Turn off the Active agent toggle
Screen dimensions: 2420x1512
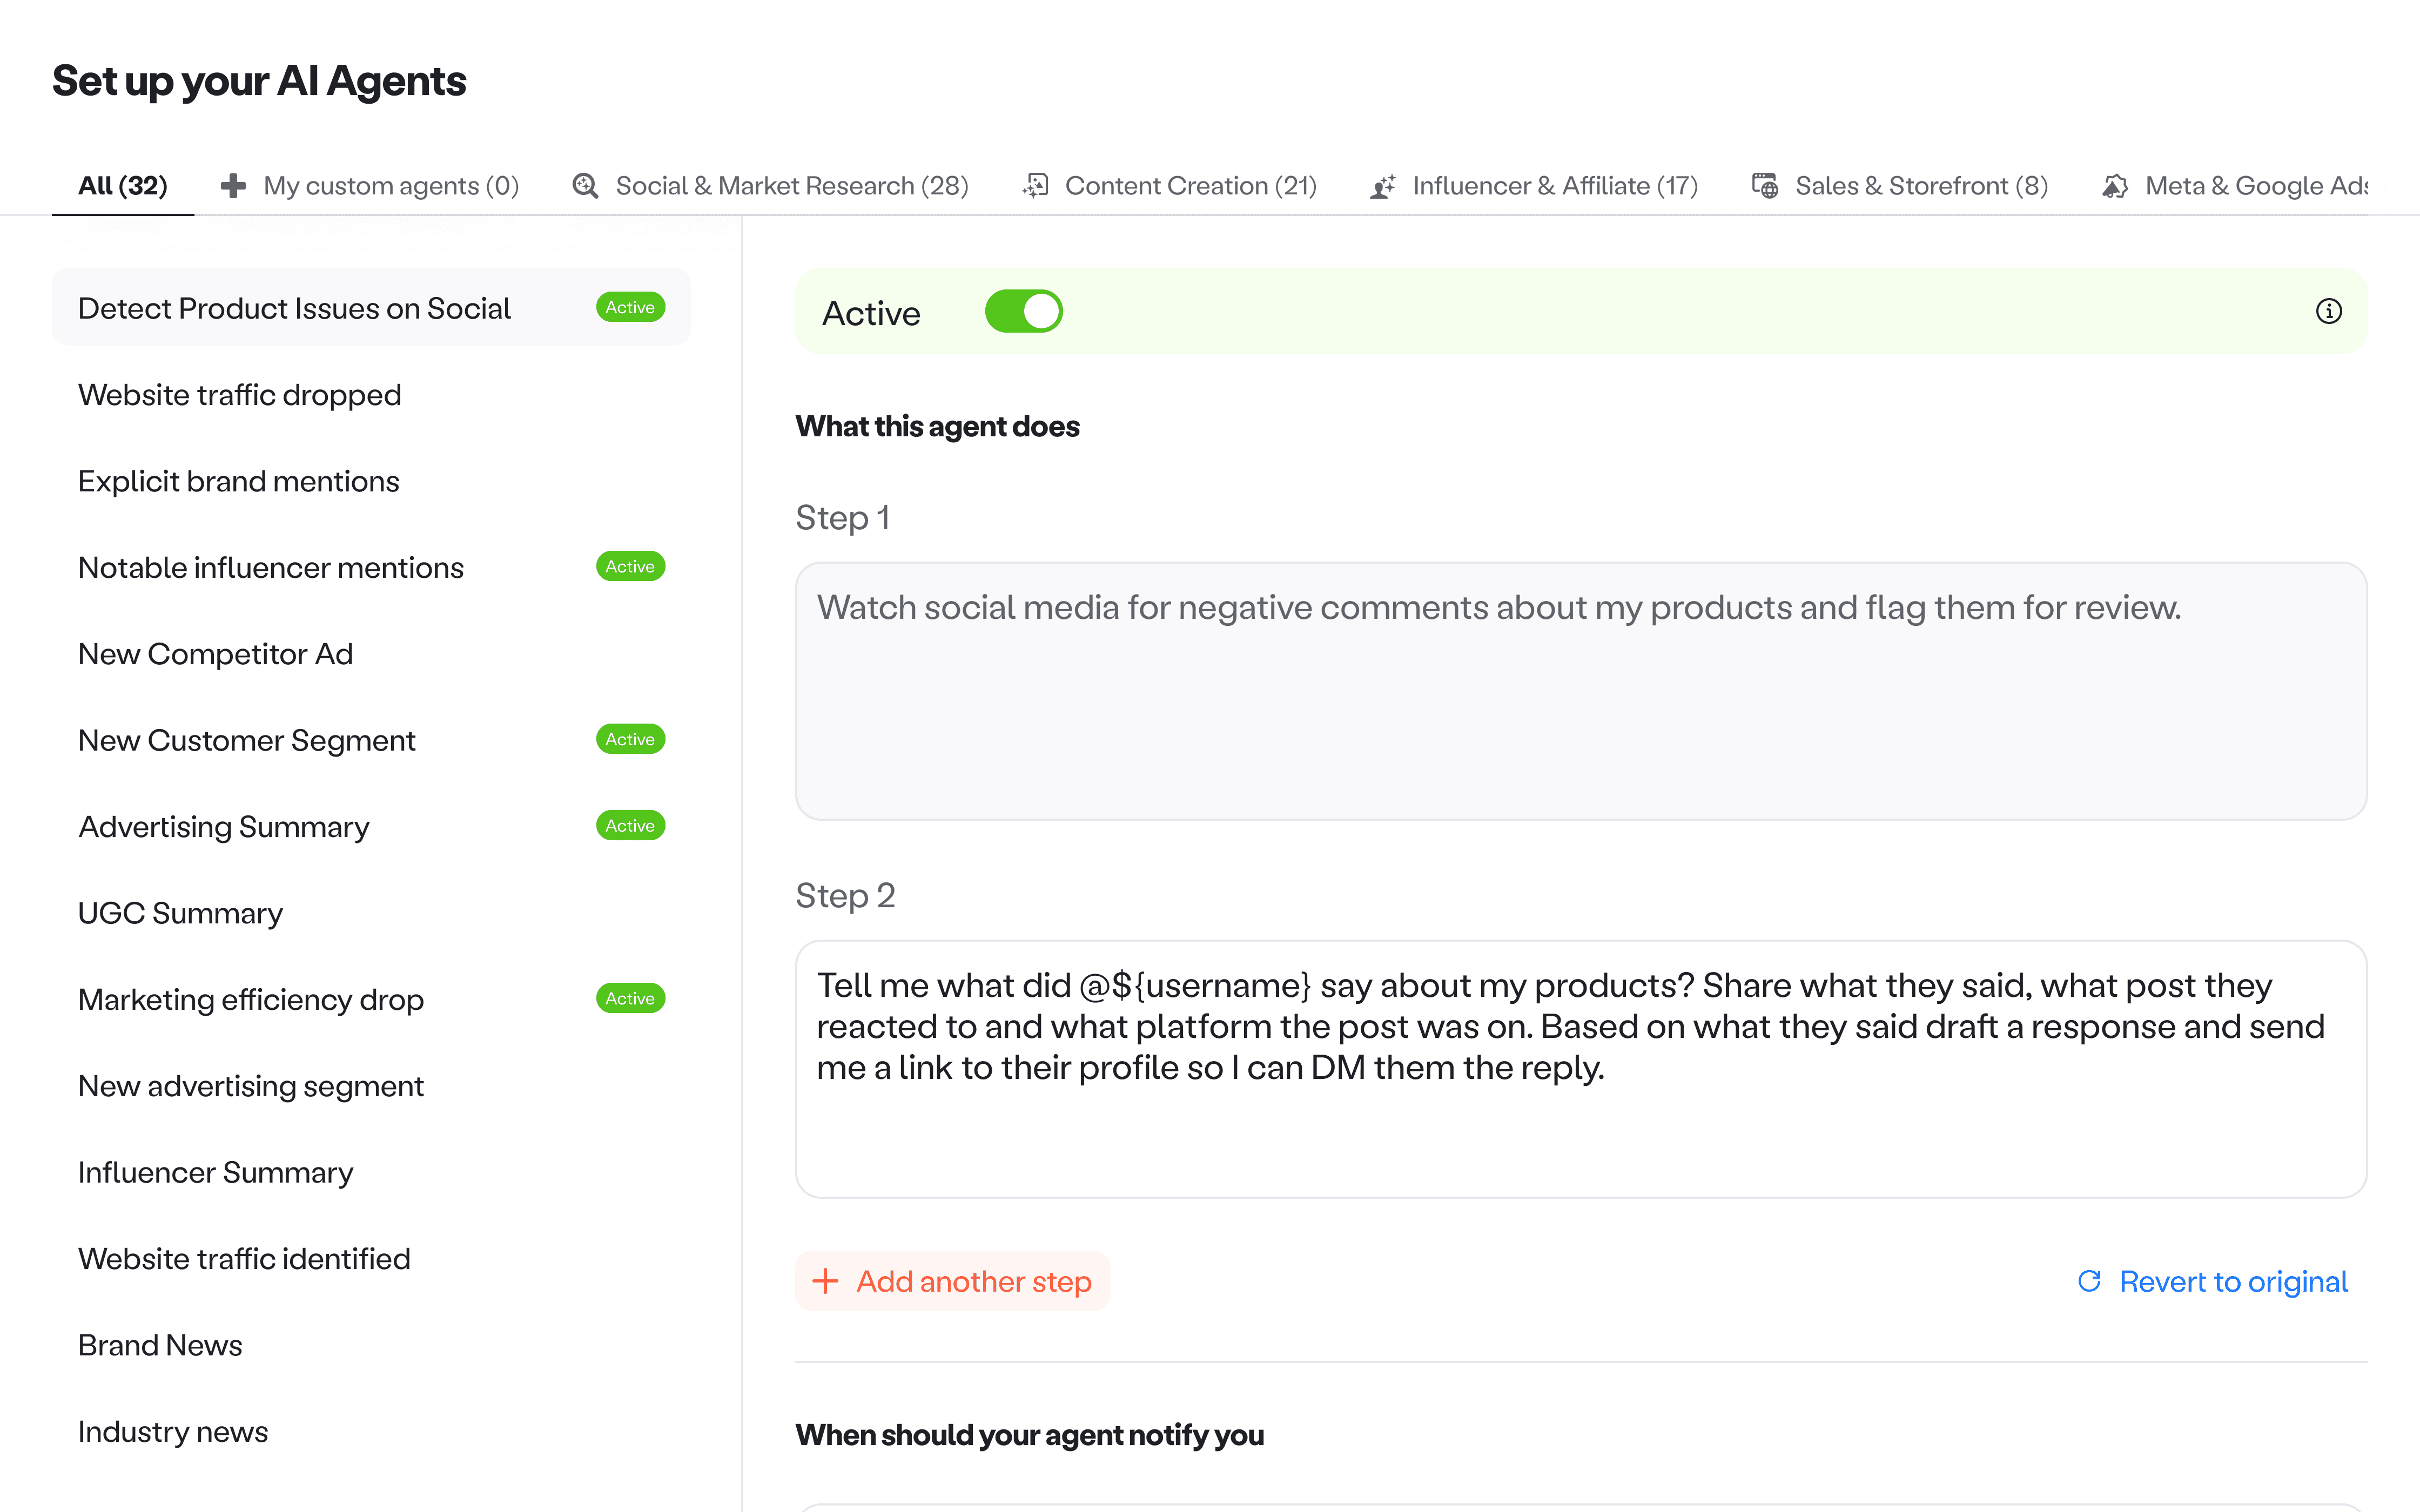point(1023,312)
